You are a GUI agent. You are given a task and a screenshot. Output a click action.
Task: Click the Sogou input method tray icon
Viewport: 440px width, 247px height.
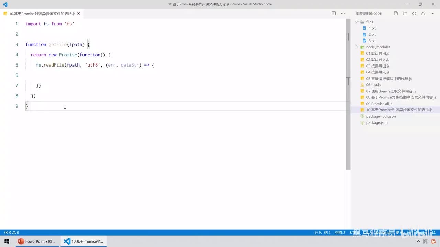[433, 241]
